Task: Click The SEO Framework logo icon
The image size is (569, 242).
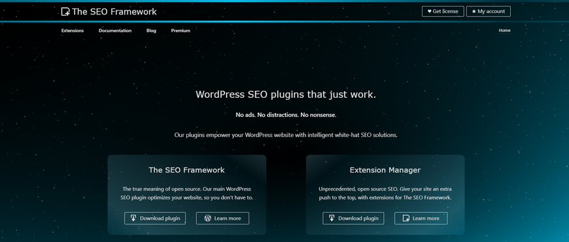Action: pyautogui.click(x=65, y=12)
